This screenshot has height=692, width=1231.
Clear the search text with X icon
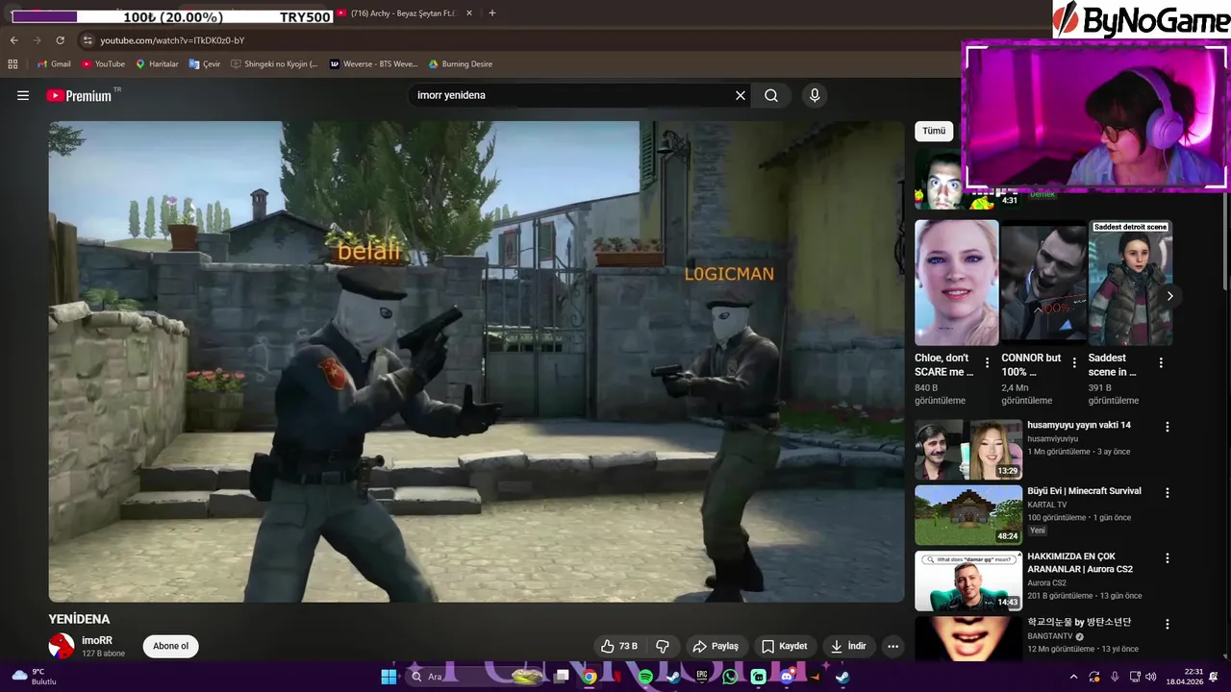(741, 95)
